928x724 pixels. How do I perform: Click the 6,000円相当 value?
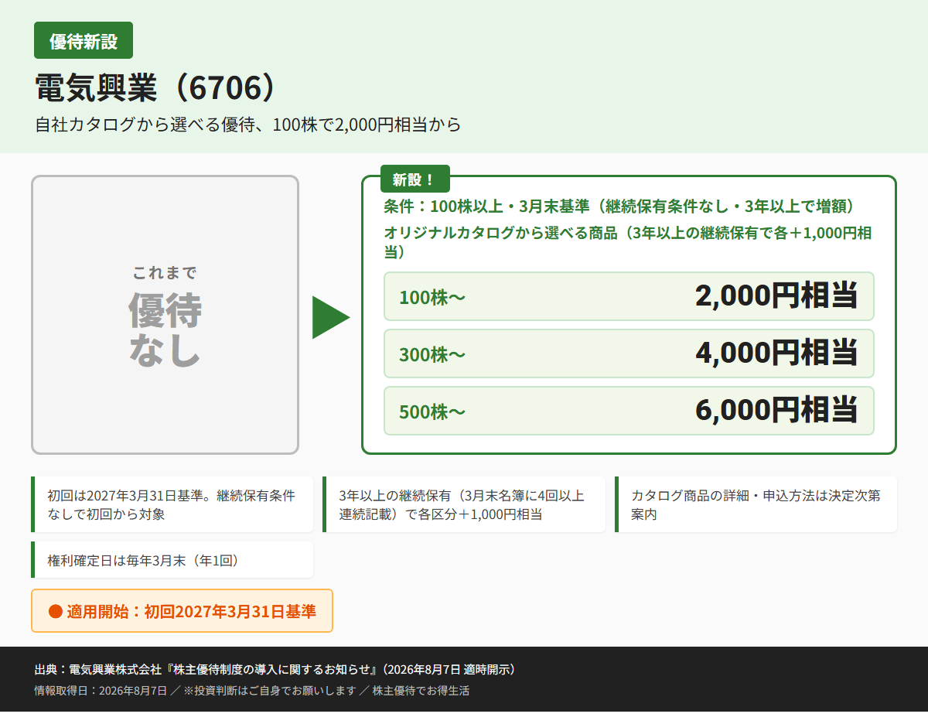(776, 411)
